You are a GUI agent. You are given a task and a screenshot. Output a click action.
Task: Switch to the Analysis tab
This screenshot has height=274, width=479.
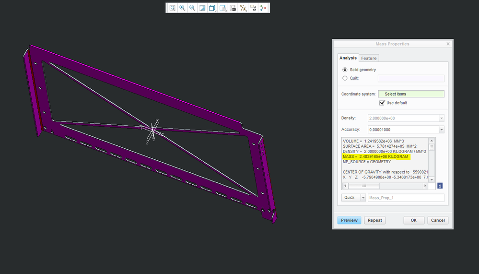[348, 58]
